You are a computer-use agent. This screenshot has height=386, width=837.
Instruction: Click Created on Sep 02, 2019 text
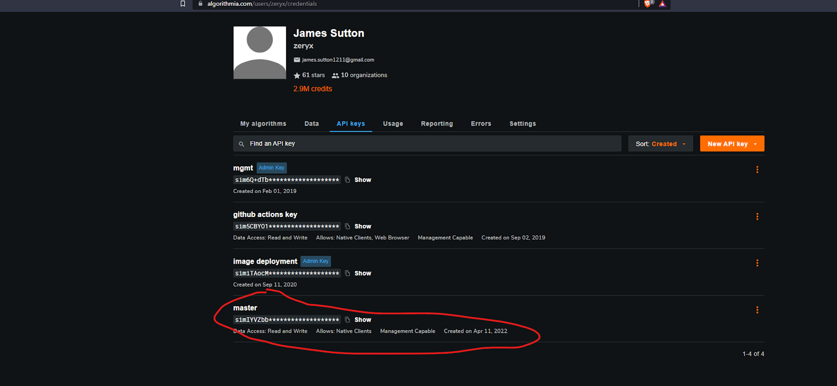click(x=513, y=238)
